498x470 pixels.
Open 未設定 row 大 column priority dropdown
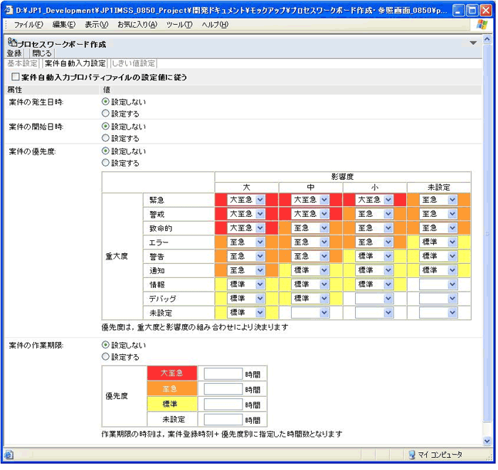247,314
